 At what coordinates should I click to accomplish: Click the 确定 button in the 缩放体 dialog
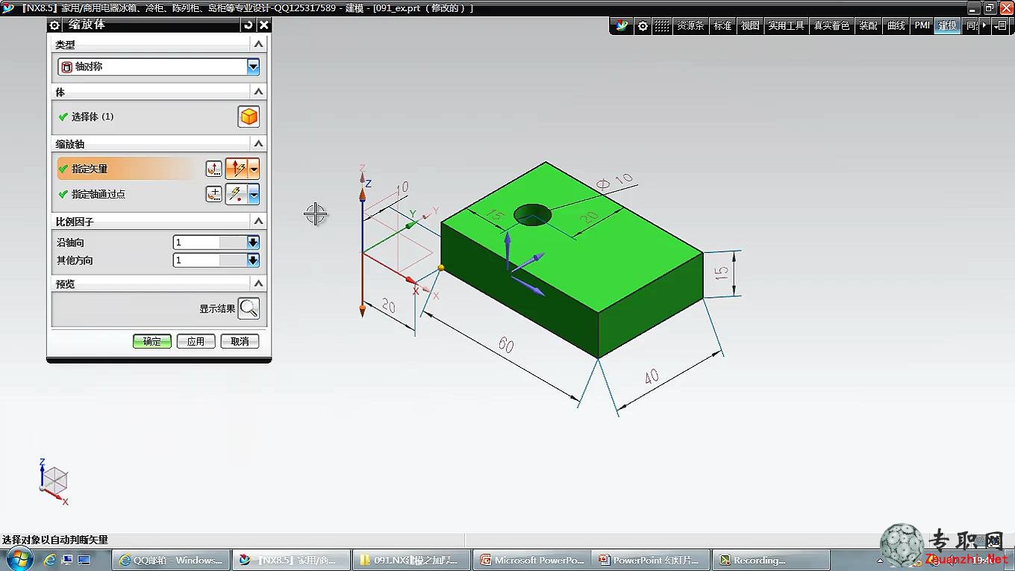pos(152,341)
